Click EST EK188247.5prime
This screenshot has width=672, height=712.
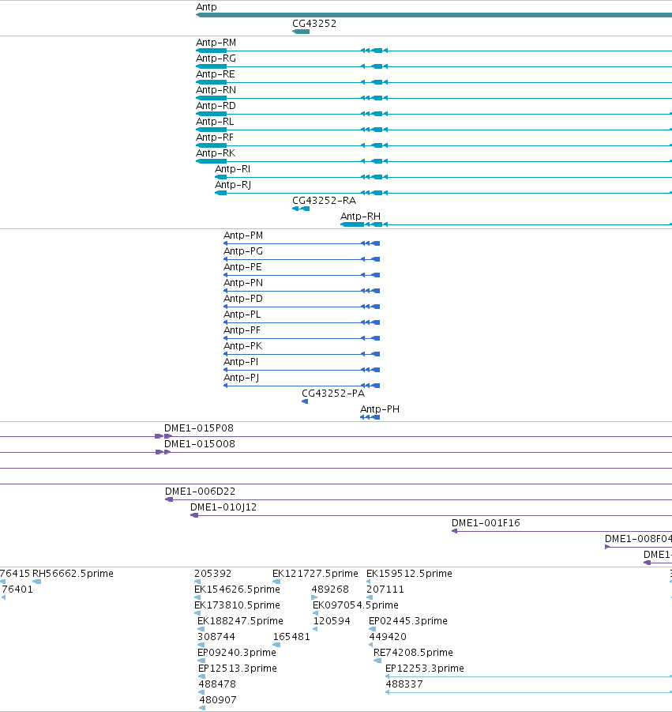[x=240, y=621]
